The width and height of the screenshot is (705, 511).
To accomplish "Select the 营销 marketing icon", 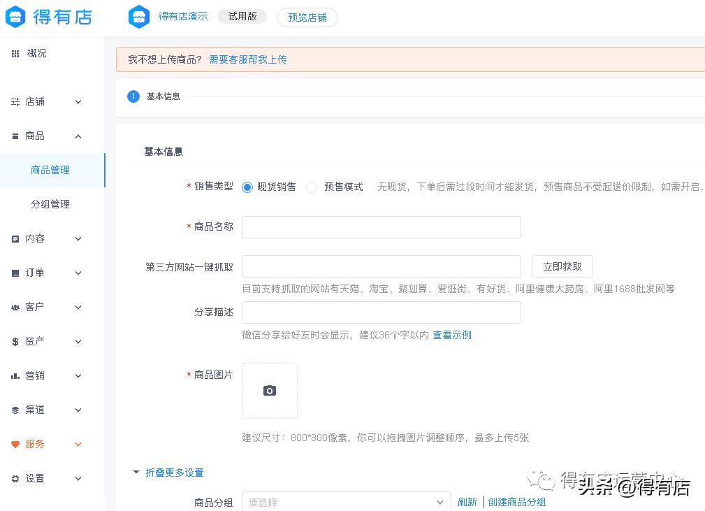I will tap(15, 375).
